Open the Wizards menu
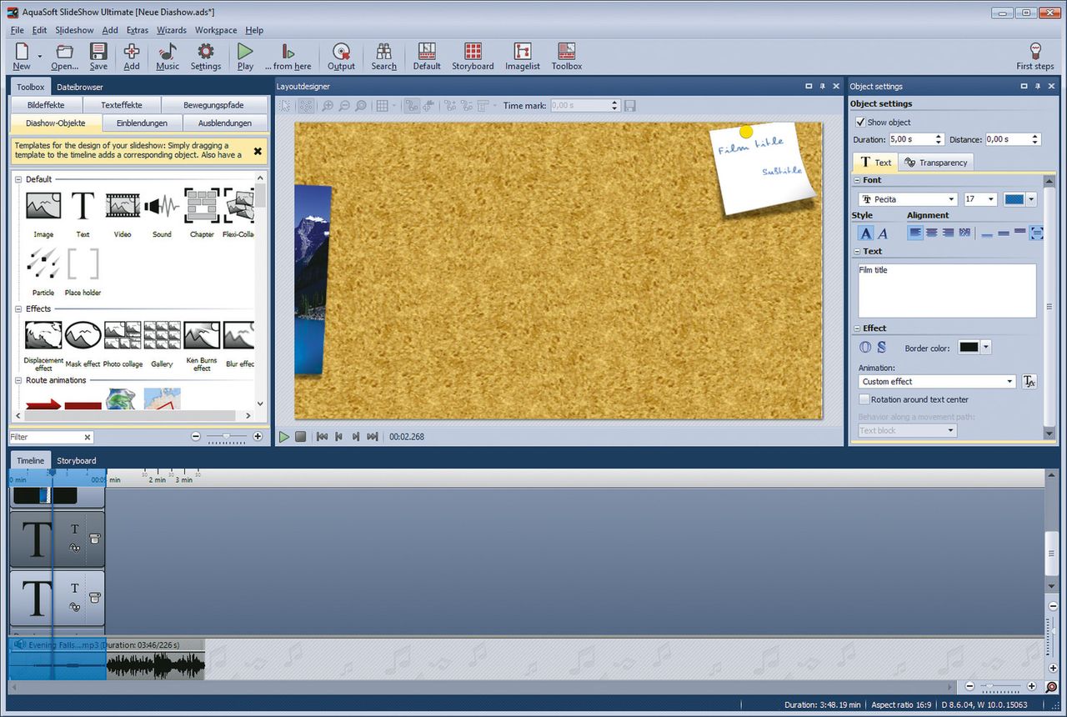Viewport: 1067px width, 717px height. coord(172,30)
